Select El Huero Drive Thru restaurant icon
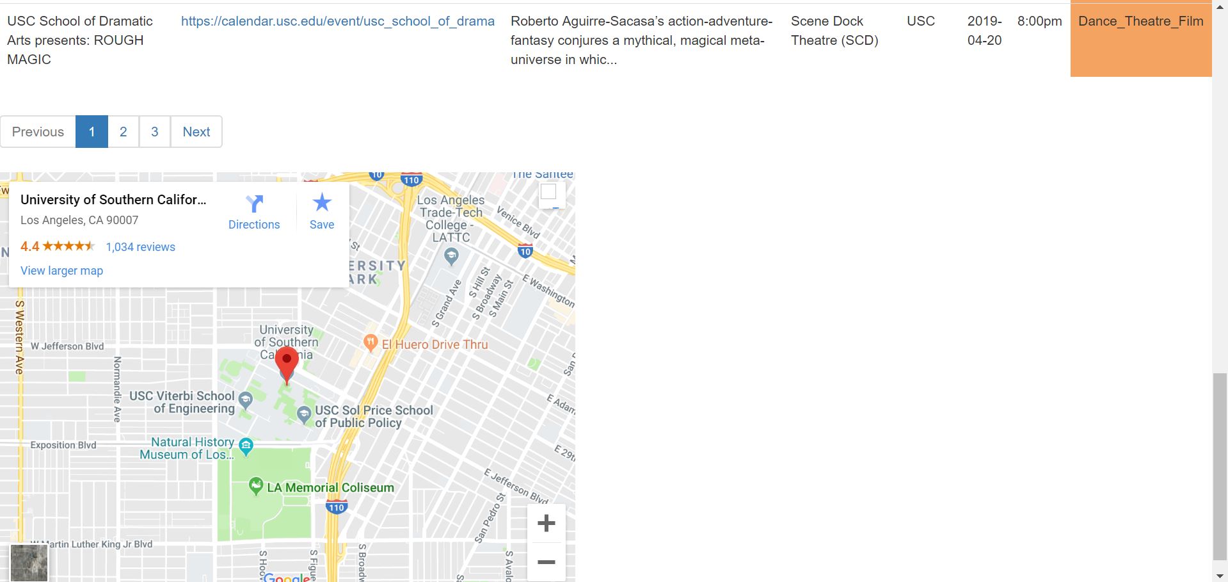Viewport: 1228px width, 582px height. [371, 343]
